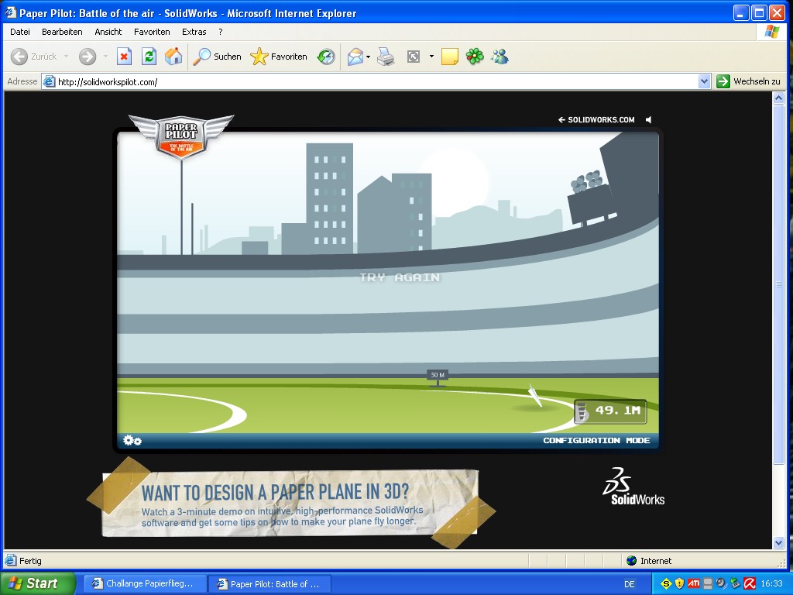Click TRY AGAIN in the game

(x=399, y=277)
